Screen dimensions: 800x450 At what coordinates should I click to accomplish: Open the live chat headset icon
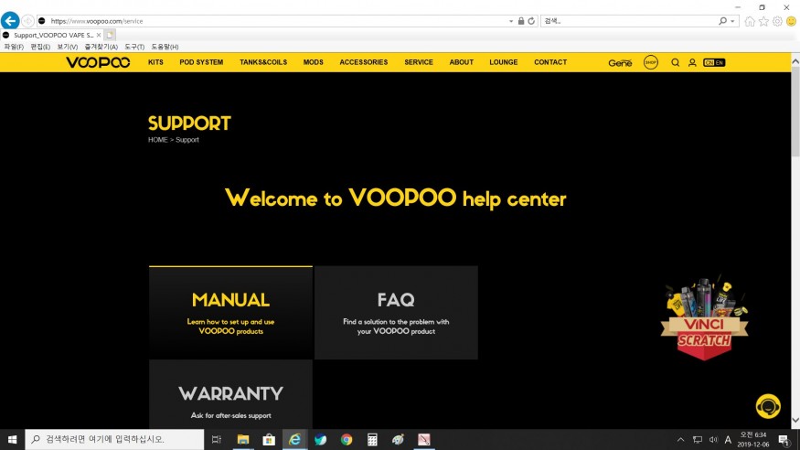[768, 406]
